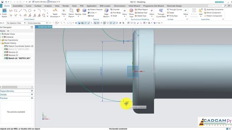Click the Datum Plane icon
The width and height of the screenshot is (232, 130).
[x=71, y=10]
